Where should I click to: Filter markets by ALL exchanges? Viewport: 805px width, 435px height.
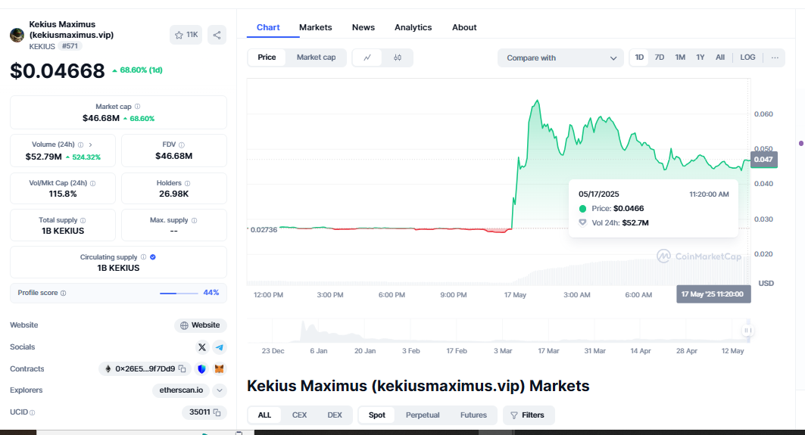click(x=264, y=415)
